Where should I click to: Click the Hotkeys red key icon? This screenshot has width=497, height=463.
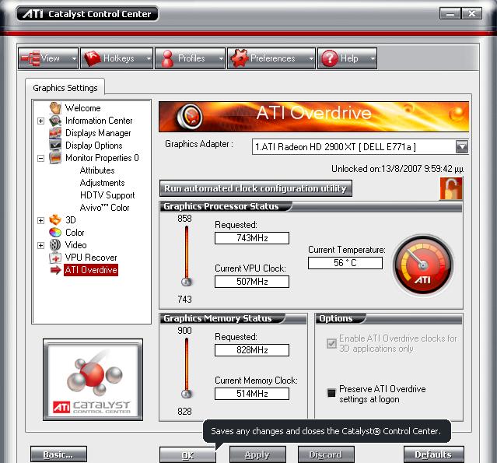tap(93, 58)
